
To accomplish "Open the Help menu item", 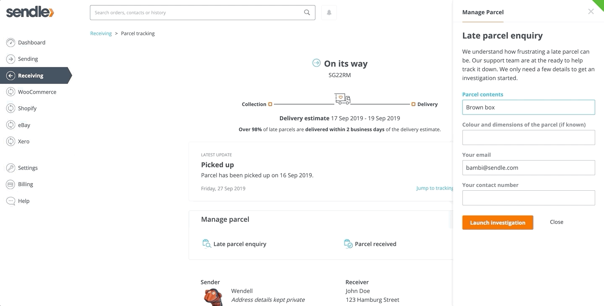I will (x=24, y=201).
